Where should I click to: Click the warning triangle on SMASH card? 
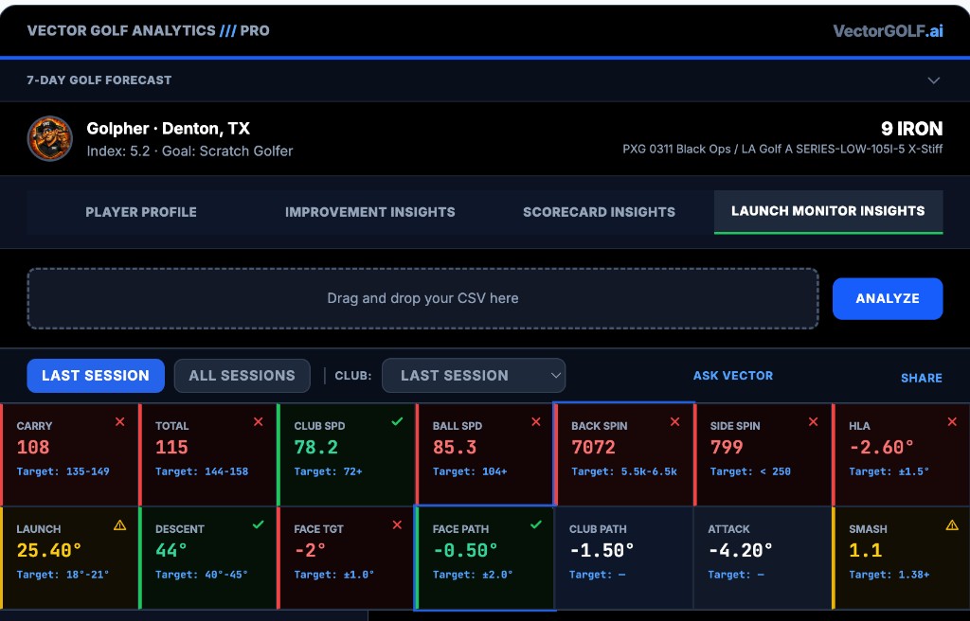click(952, 525)
